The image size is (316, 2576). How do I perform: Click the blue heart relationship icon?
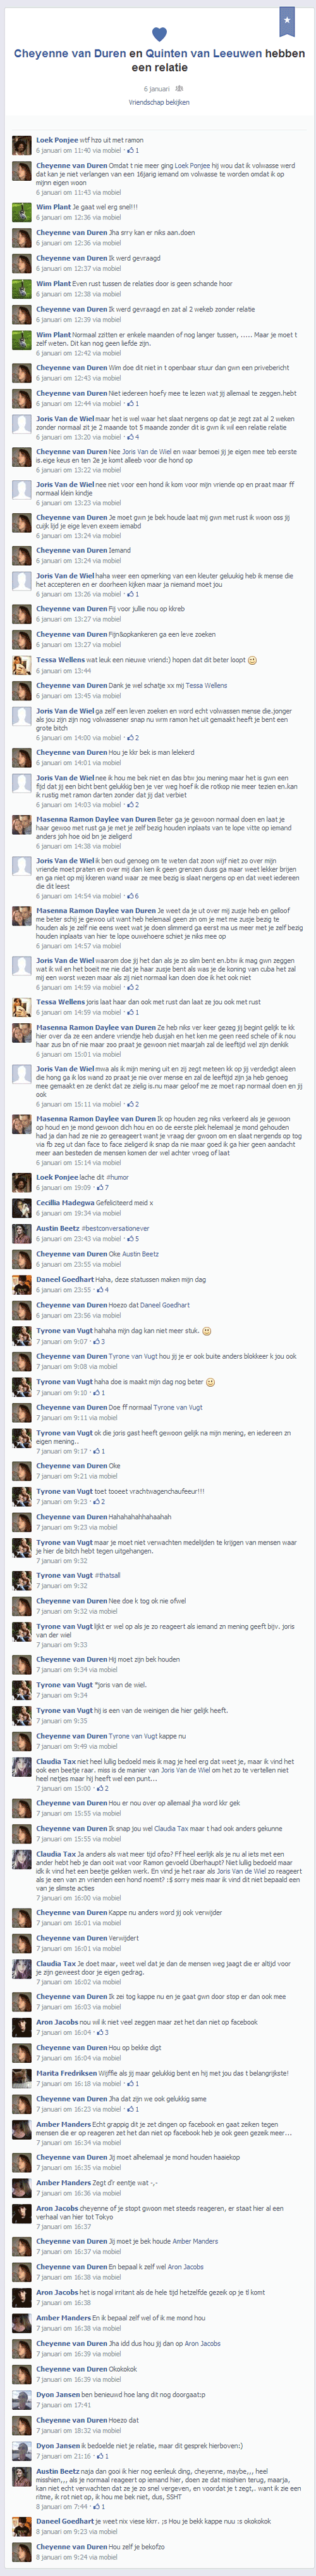pos(157,34)
